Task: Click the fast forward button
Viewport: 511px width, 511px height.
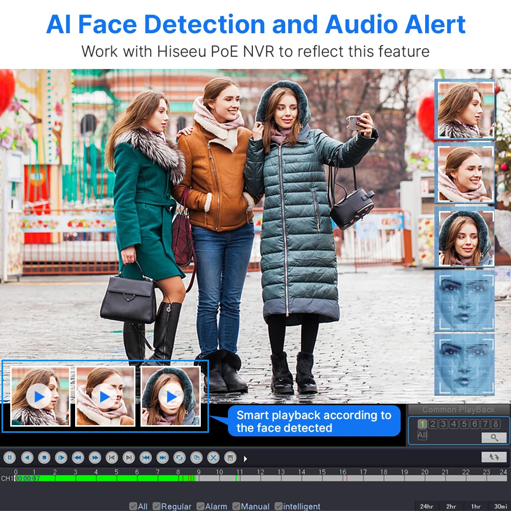Action: click(x=95, y=457)
